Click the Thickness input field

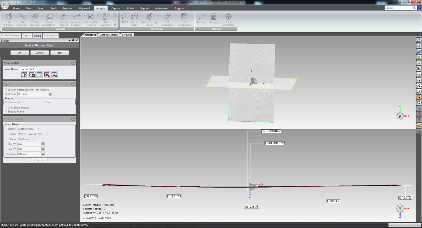[33, 94]
